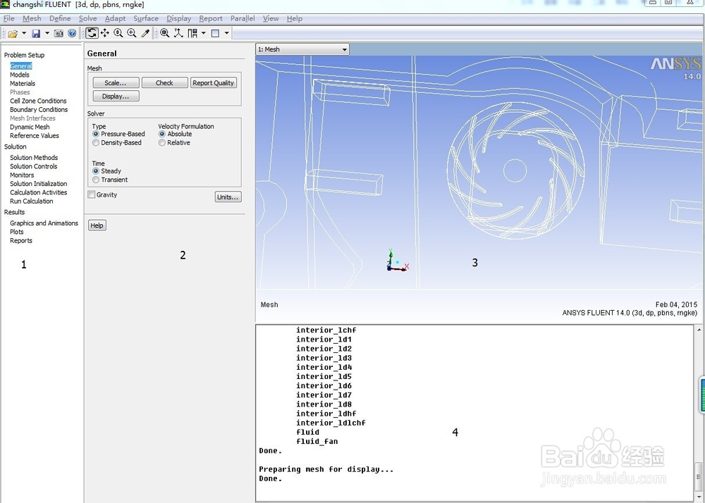Click the console scrollbar up arrow
Viewport: 705px width, 503px height.
(x=699, y=330)
